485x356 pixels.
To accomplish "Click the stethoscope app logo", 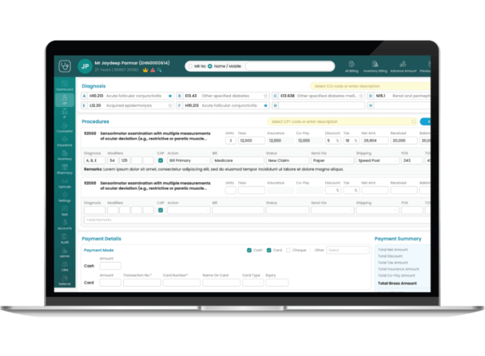I will coord(64,66).
